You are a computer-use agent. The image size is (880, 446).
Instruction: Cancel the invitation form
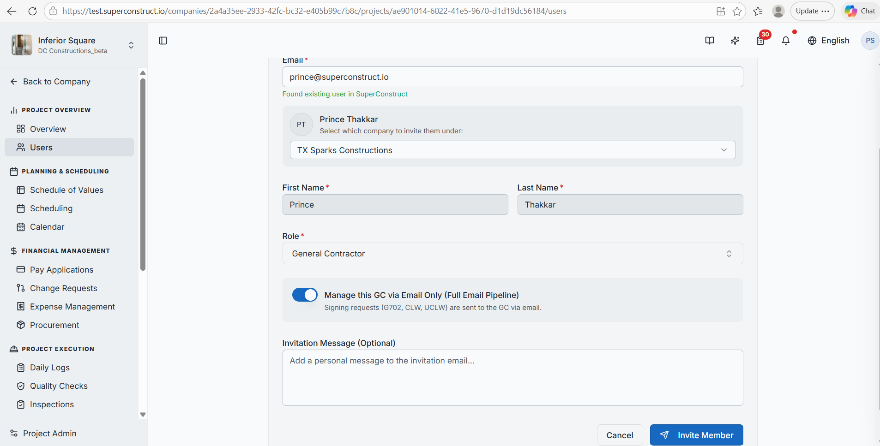(620, 435)
